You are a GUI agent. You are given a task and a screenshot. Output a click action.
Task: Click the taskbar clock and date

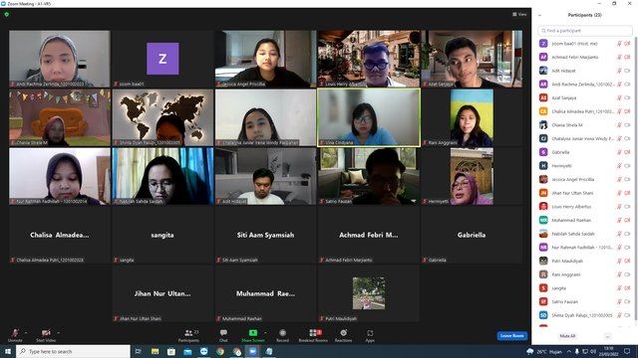tap(608, 351)
